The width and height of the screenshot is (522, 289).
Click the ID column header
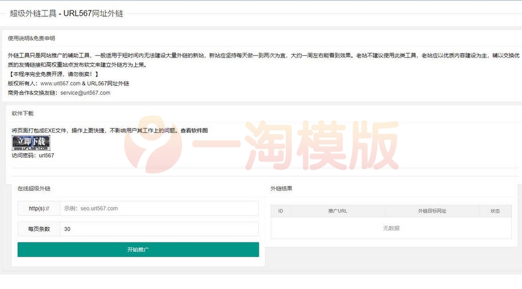[x=281, y=211]
